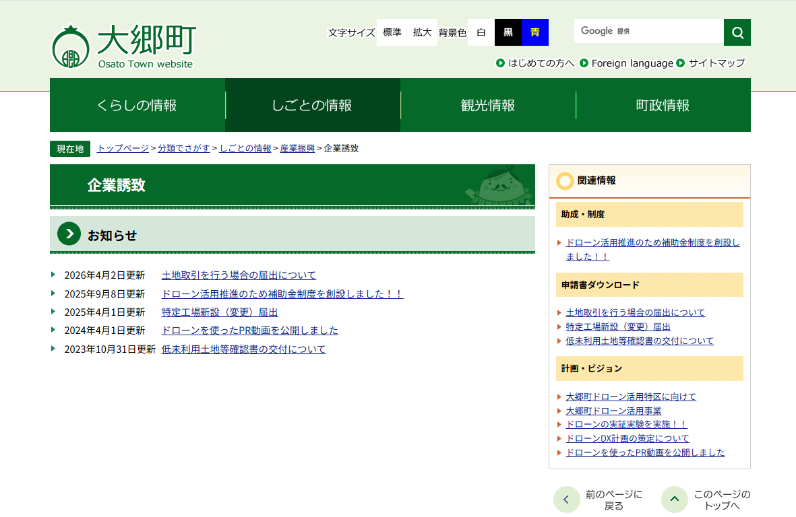Open the サイトマップ link
The width and height of the screenshot is (796, 517).
[x=717, y=63]
